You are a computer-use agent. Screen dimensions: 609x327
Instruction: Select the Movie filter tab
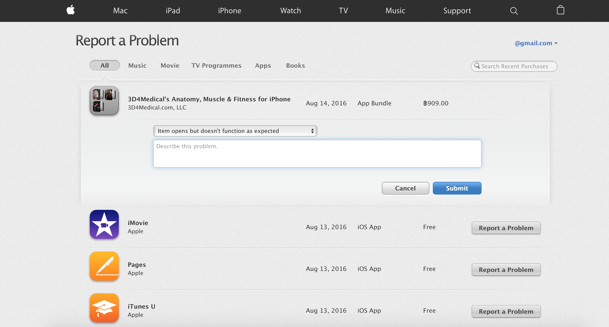(170, 66)
